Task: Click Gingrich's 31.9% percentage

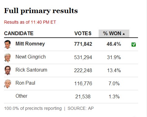Action: point(114,57)
